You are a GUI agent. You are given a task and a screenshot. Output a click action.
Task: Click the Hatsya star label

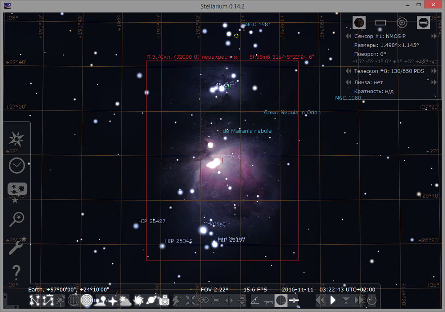pos(216,224)
